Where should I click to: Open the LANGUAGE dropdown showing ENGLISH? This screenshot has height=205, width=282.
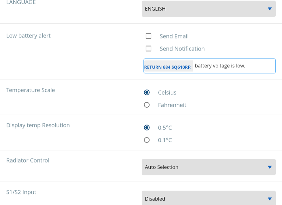[x=208, y=9]
